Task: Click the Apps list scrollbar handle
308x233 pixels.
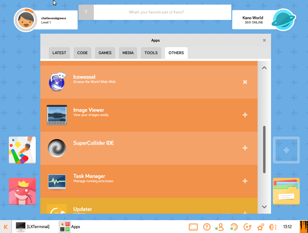Action: point(264,149)
